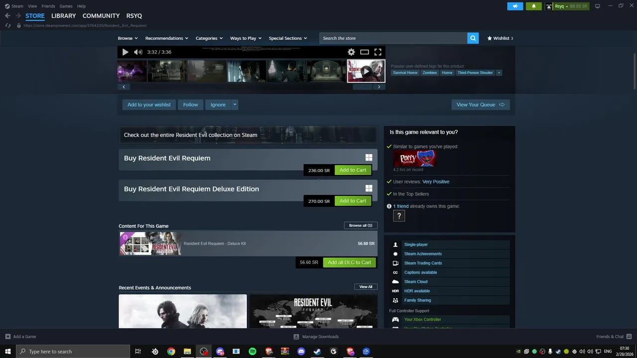Click the Steam Trading Cards link
The width and height of the screenshot is (637, 358).
tap(423, 263)
